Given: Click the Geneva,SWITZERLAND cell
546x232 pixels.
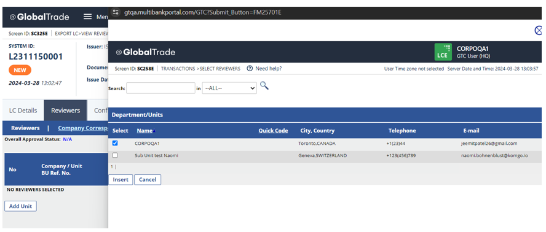Looking at the screenshot, I should (322, 155).
